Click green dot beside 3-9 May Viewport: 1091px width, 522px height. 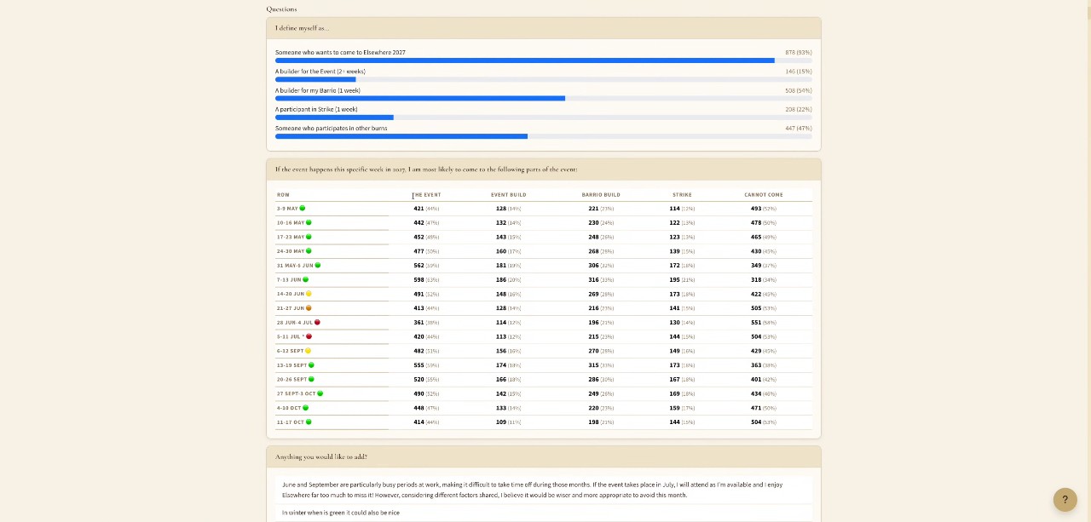pyautogui.click(x=303, y=209)
